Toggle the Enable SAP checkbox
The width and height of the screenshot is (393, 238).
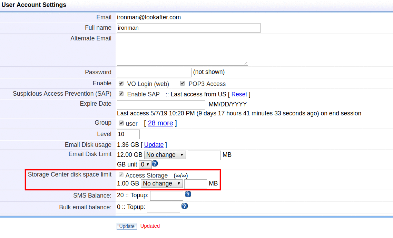coord(121,94)
